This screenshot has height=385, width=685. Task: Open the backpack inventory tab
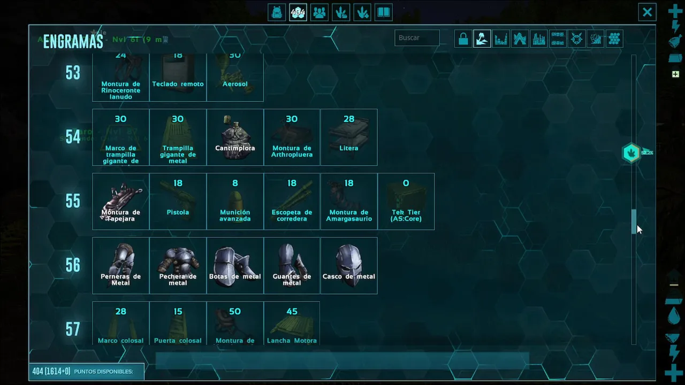click(277, 12)
